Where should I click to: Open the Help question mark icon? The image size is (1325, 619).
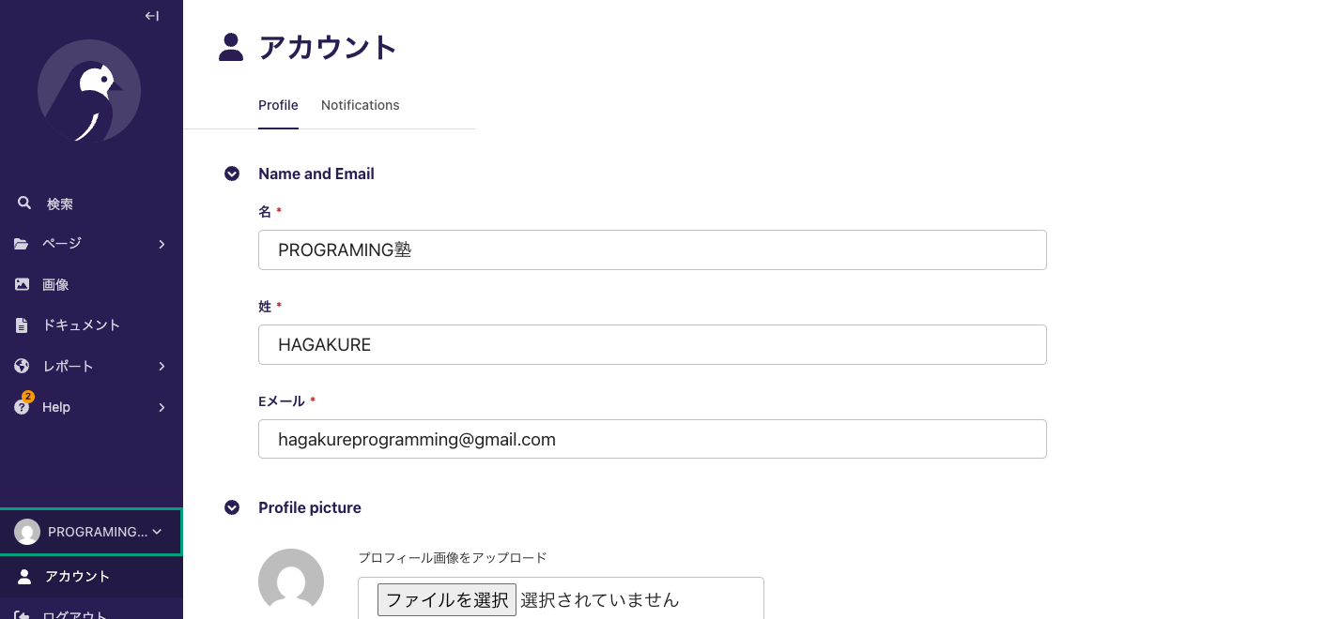(21, 407)
